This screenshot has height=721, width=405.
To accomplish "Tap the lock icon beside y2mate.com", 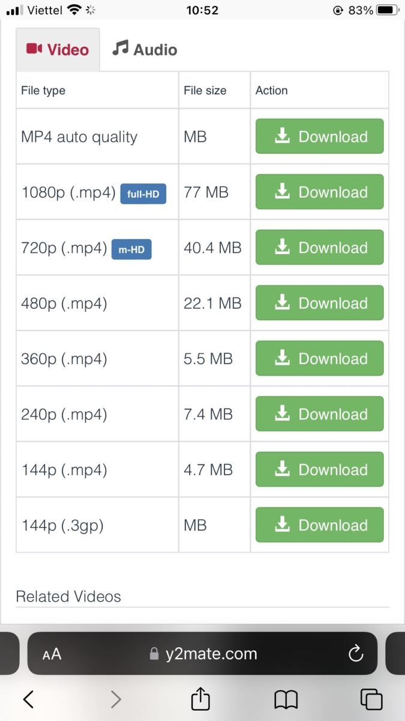I will 154,654.
